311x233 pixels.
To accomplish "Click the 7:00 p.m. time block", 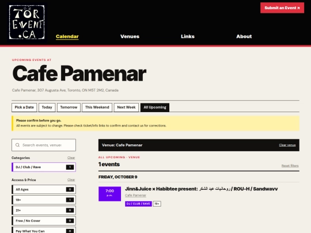I will click(x=109, y=194).
